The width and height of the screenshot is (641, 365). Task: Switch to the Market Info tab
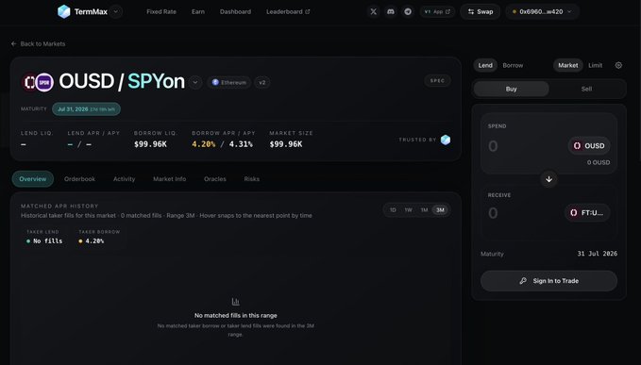point(170,179)
